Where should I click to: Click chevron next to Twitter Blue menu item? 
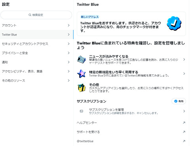pos(68,35)
